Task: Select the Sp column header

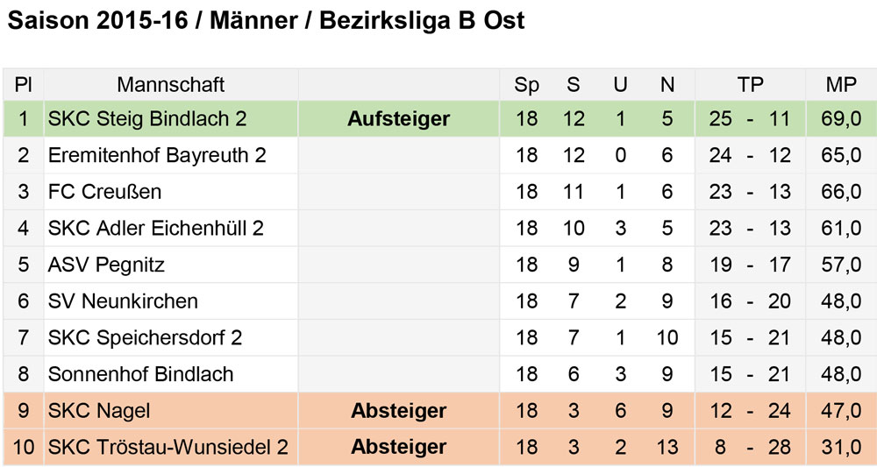Action: tap(526, 85)
